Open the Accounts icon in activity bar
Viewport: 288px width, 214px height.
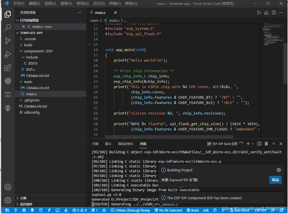(x=8, y=187)
